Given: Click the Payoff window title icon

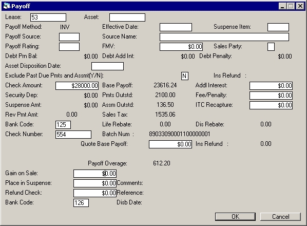Looking at the screenshot, I should tap(7, 6).
